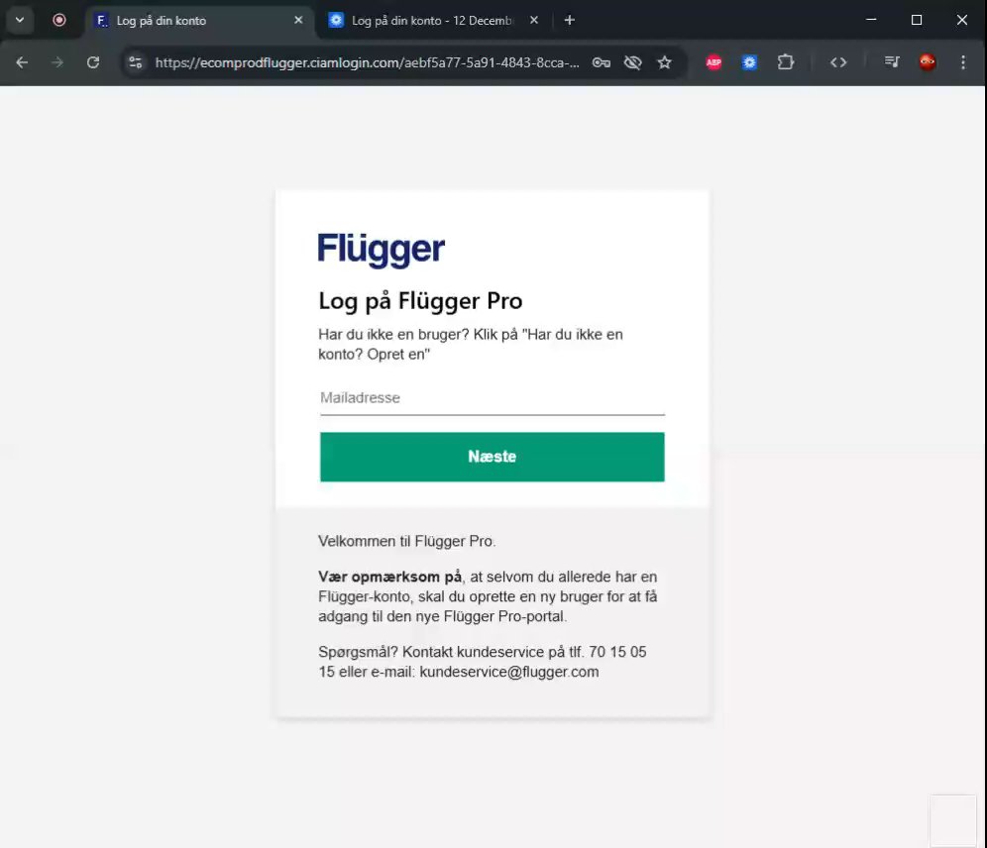Screen dimensions: 987x848
Task: Toggle the crossed-out eye tracking protection icon
Action: (x=632, y=62)
